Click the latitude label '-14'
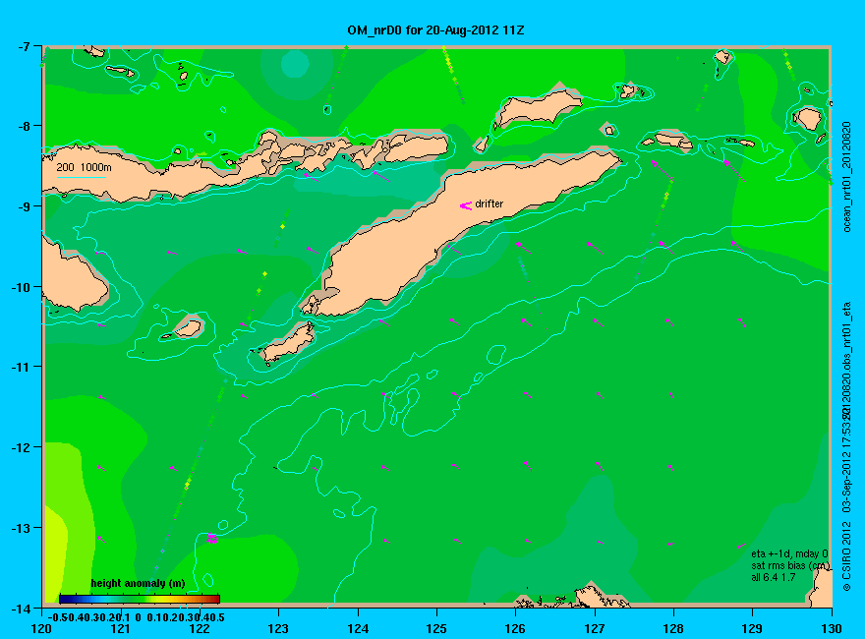 (20, 609)
